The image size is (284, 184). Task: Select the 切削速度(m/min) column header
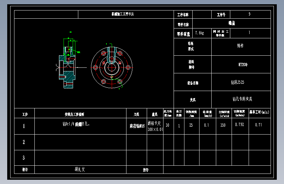(x=240, y=113)
